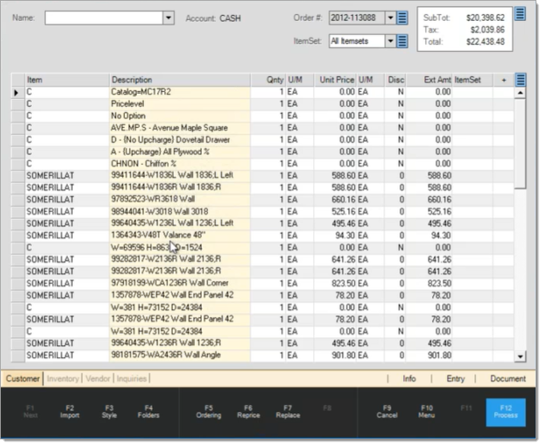Select the row marker arrow on first row
Screen dimensions: 542x445
17,93
